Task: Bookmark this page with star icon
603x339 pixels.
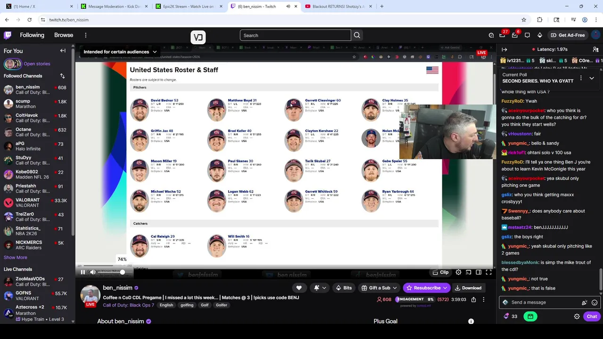Action: (524, 20)
